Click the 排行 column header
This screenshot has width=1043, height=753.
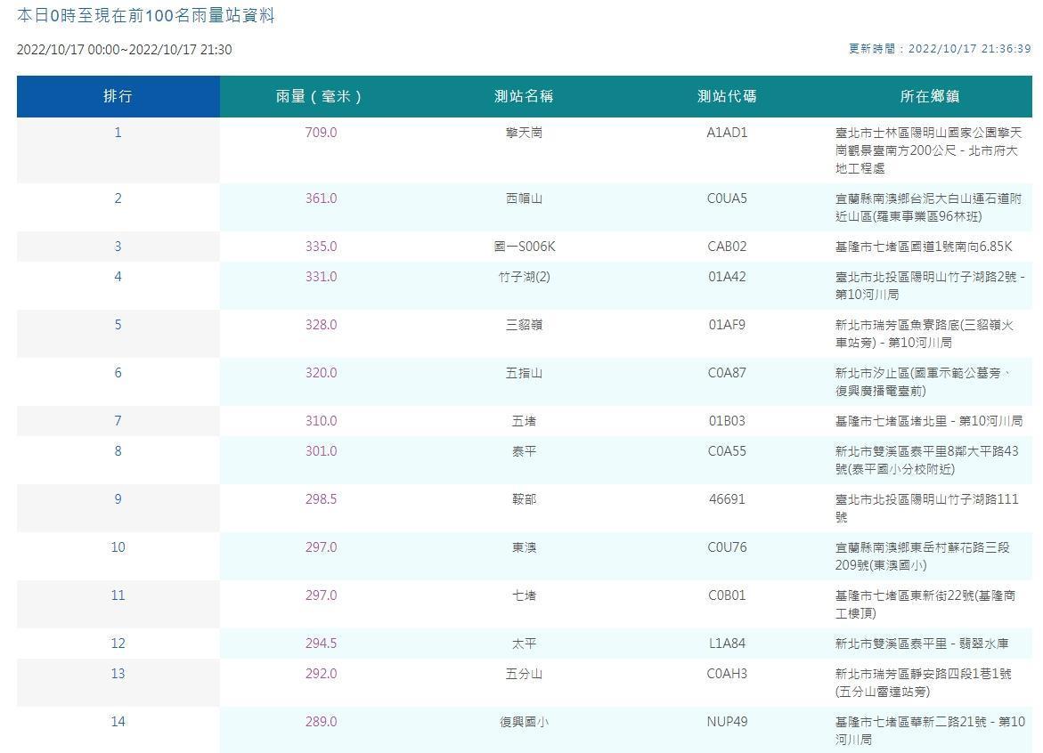118,96
